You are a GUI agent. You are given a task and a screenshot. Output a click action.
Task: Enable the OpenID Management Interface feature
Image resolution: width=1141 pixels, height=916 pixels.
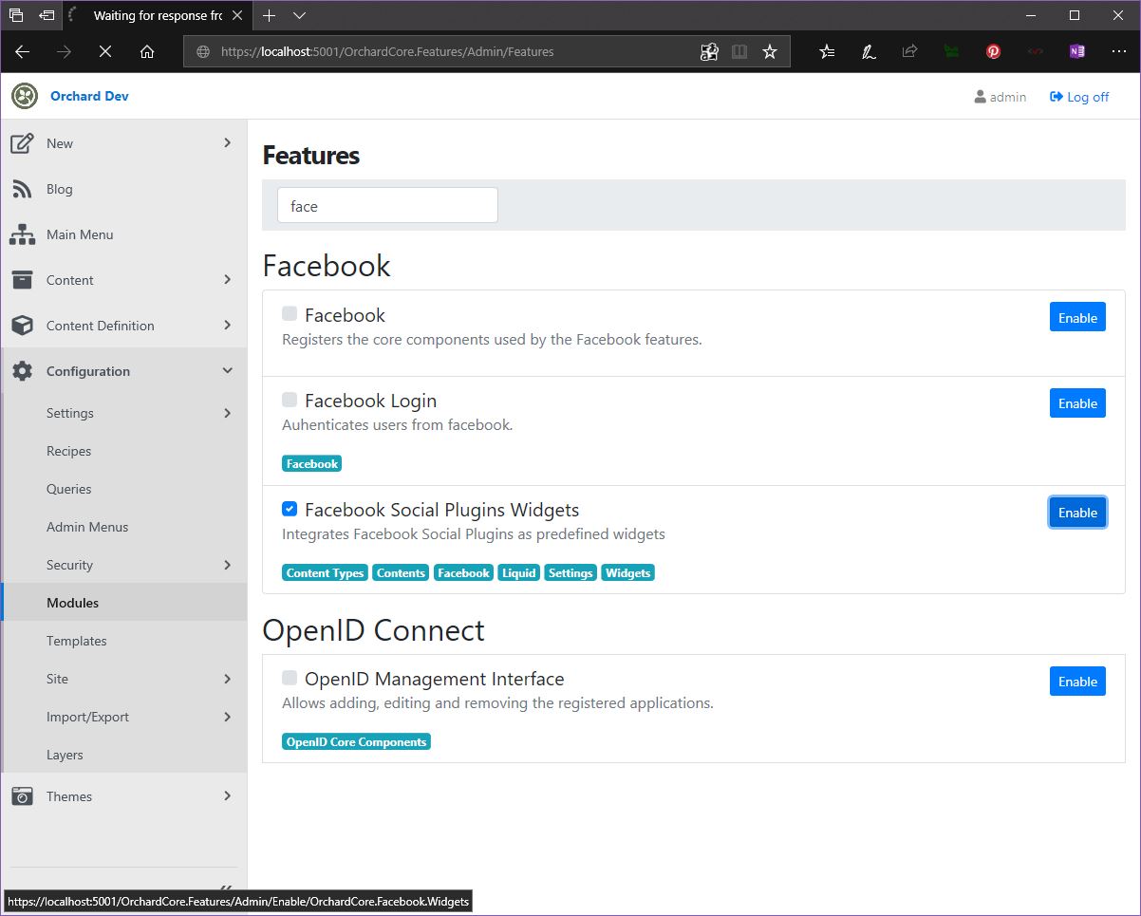[1077, 682]
